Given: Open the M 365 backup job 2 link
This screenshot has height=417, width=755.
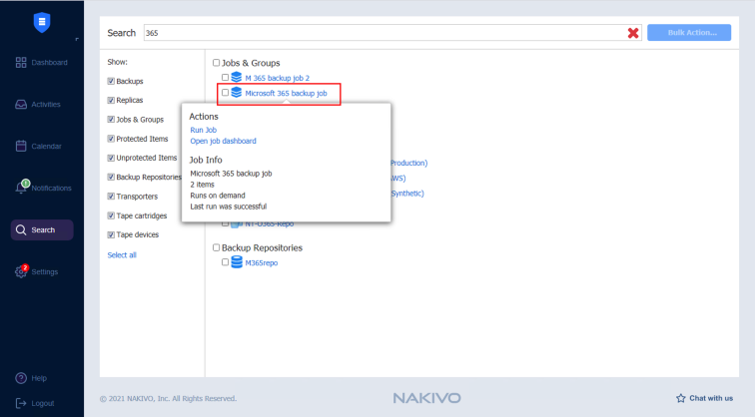Looking at the screenshot, I should tap(277, 77).
